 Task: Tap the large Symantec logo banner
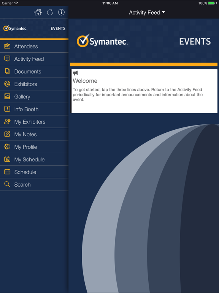pos(102,41)
